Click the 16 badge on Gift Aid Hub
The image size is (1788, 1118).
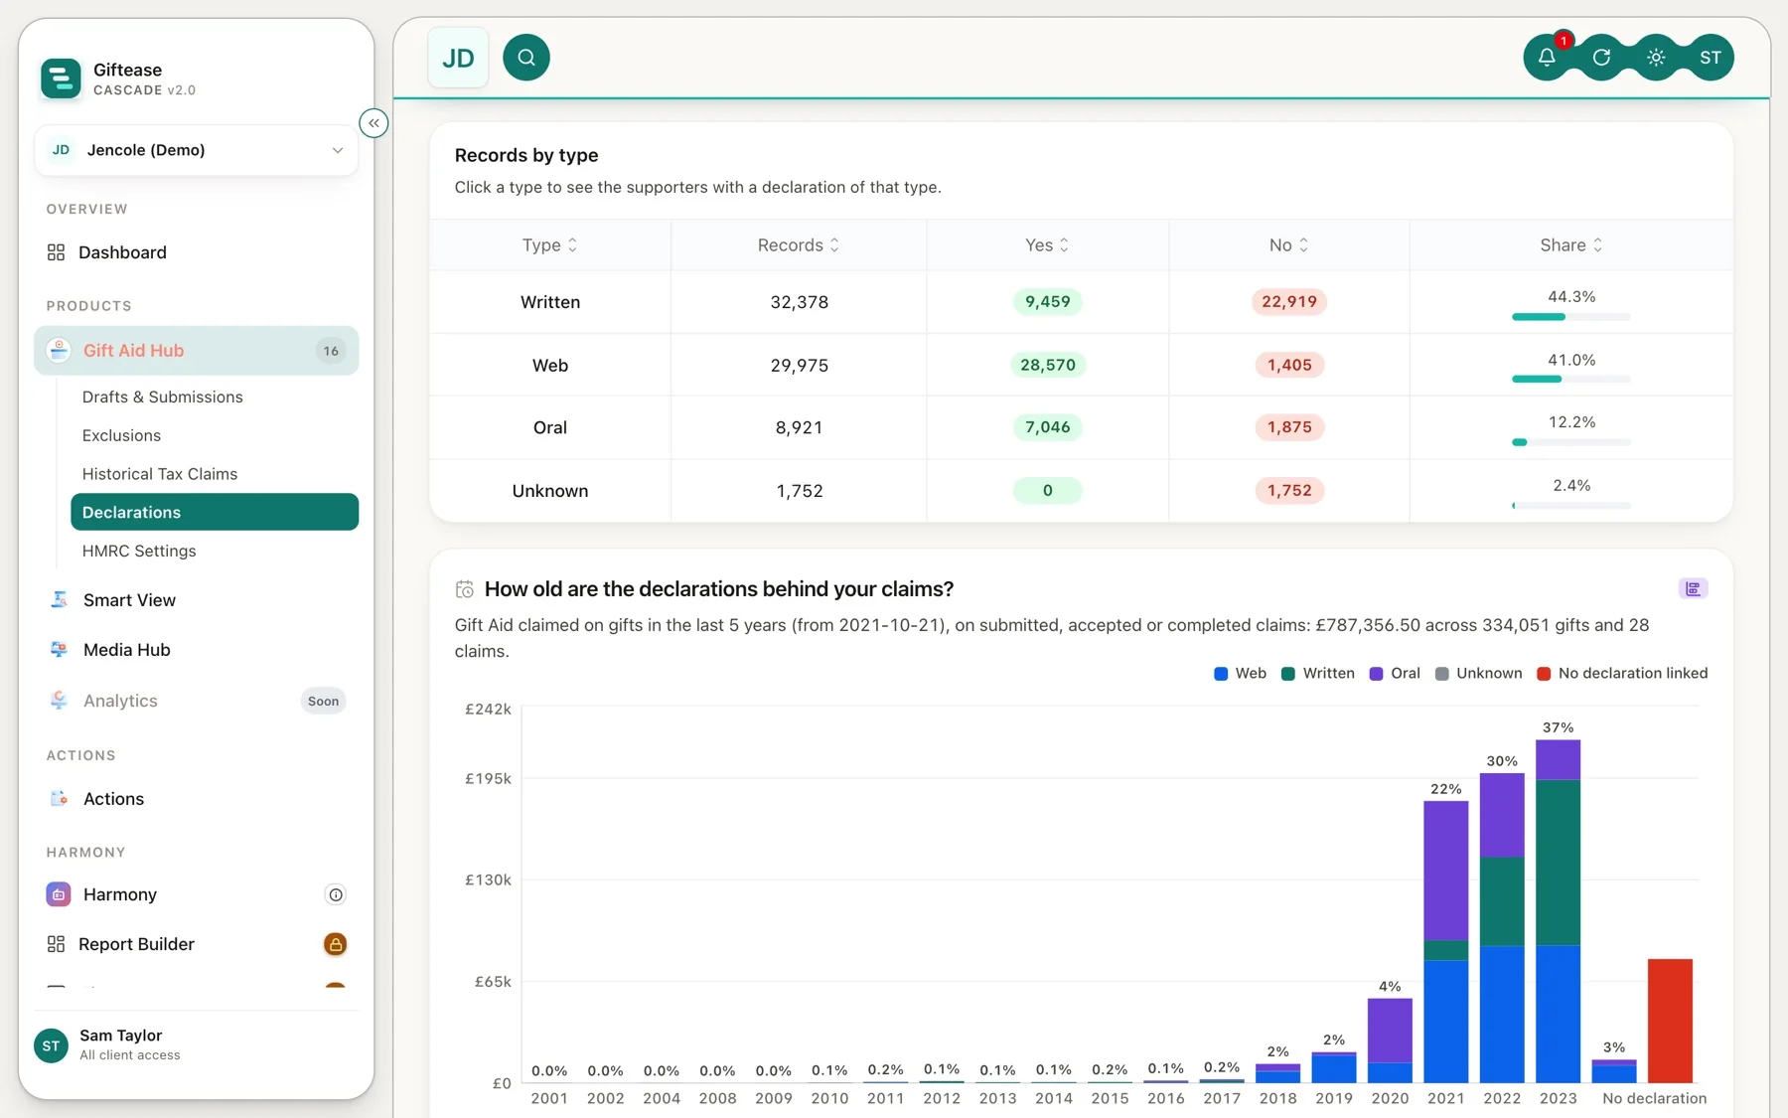tap(331, 351)
